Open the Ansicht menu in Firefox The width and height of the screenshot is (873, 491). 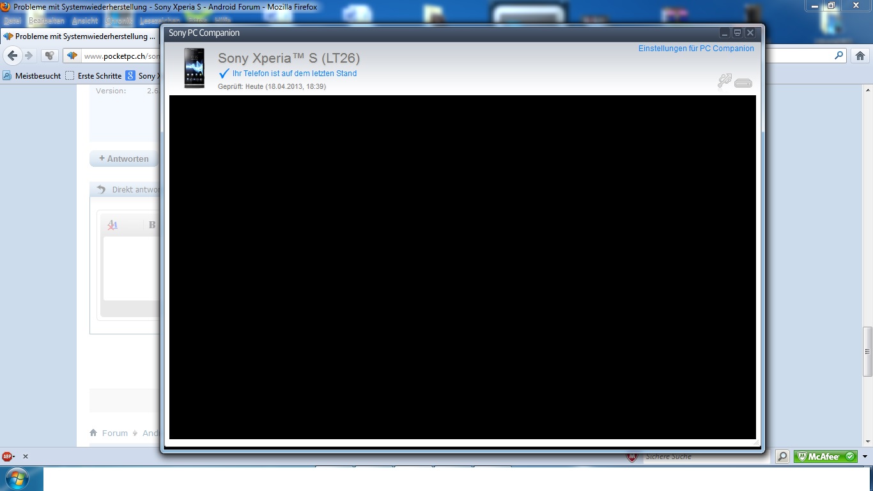(x=85, y=20)
